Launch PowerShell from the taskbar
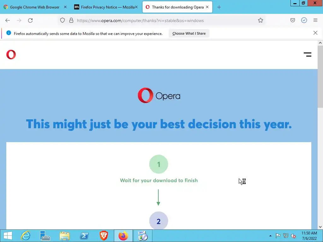 click(84, 236)
